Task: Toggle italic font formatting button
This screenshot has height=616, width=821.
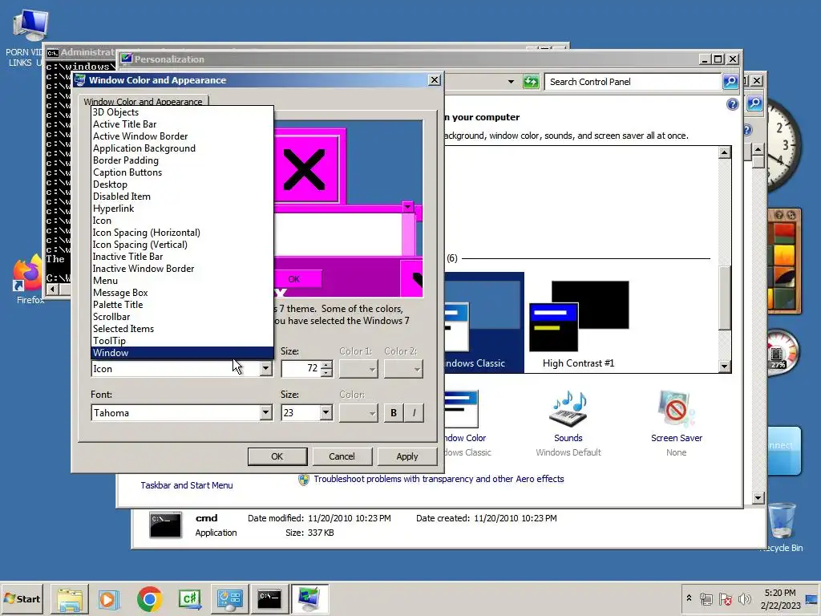Action: click(414, 413)
